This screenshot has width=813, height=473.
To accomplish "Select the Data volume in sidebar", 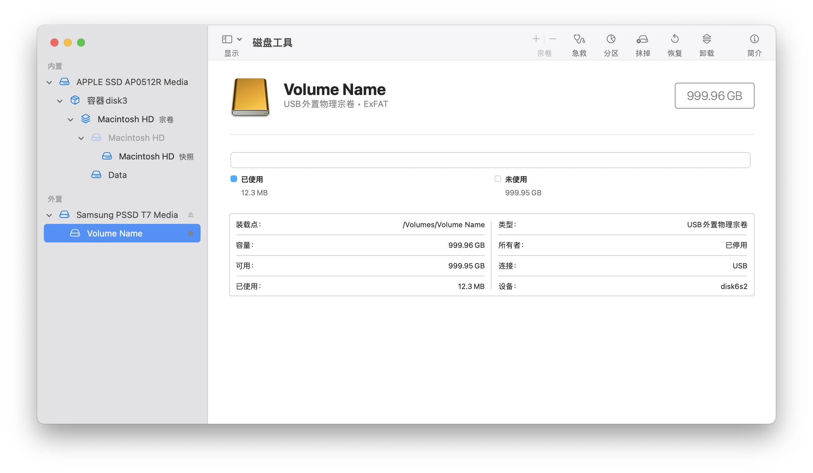I will pos(117,175).
